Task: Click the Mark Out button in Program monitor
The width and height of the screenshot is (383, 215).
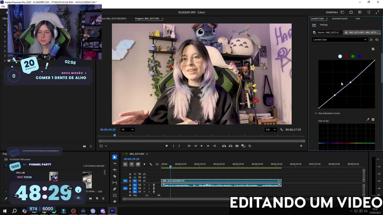Action: 179,146
